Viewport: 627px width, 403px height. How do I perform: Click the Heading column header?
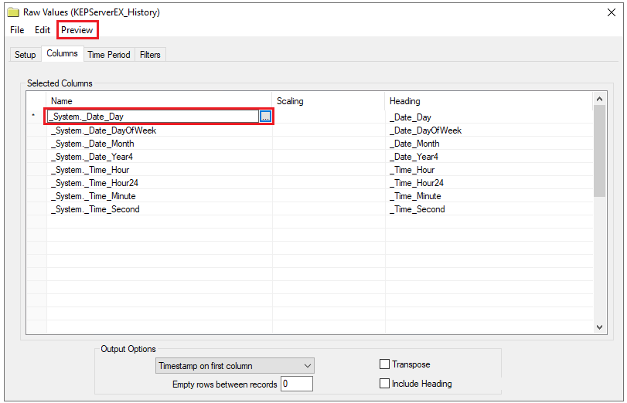(489, 101)
